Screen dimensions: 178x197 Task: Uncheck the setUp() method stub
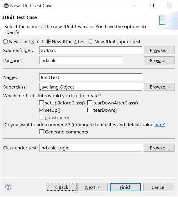42,110
